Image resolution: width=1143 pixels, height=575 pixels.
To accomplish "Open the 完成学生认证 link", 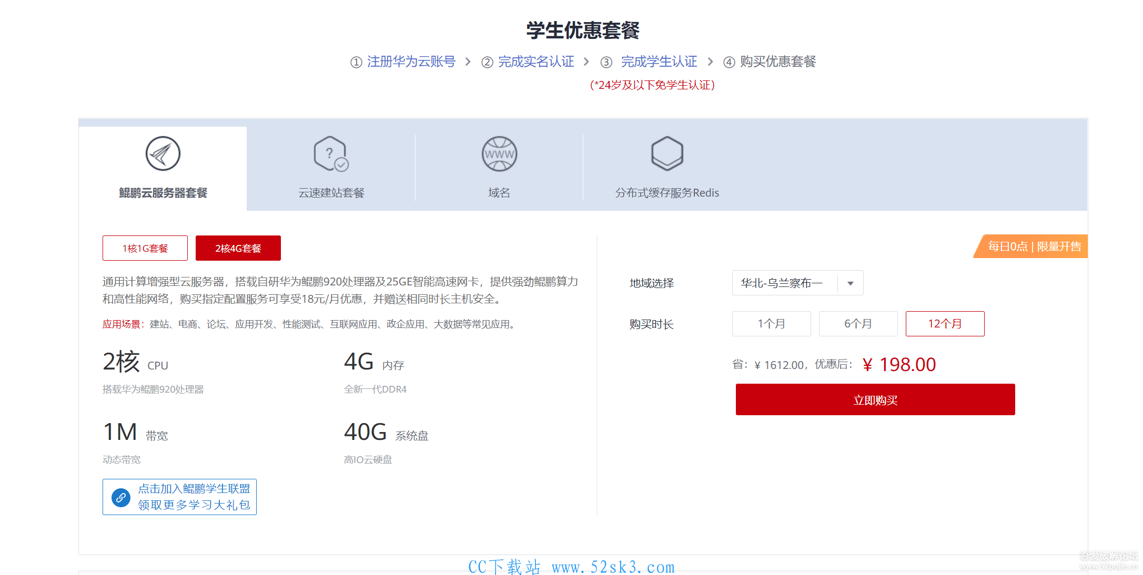I will (659, 61).
